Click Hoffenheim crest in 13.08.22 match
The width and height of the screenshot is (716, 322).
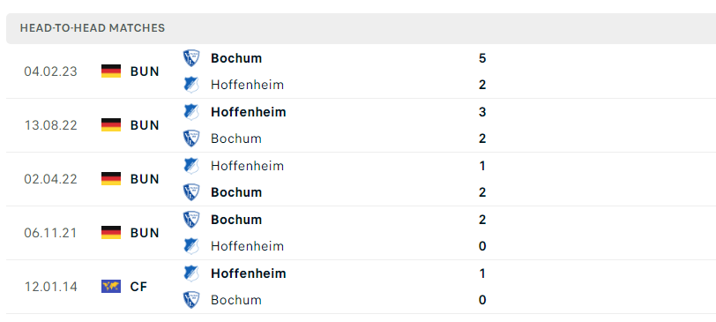pos(191,112)
